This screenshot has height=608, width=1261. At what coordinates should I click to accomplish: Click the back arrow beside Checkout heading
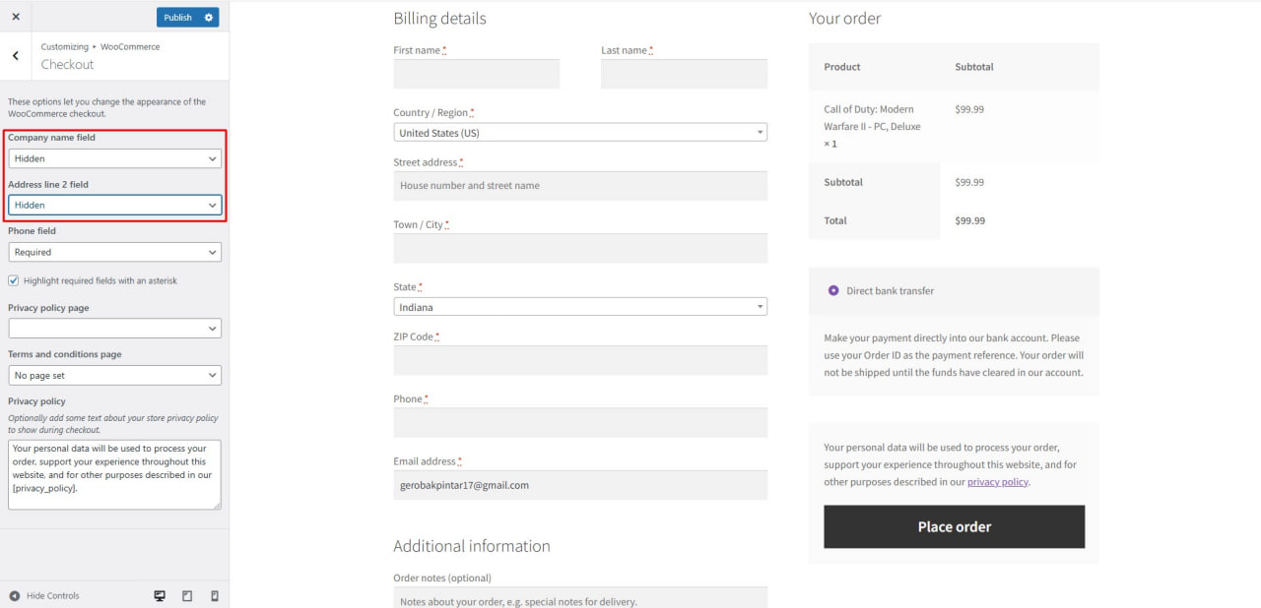(x=15, y=56)
